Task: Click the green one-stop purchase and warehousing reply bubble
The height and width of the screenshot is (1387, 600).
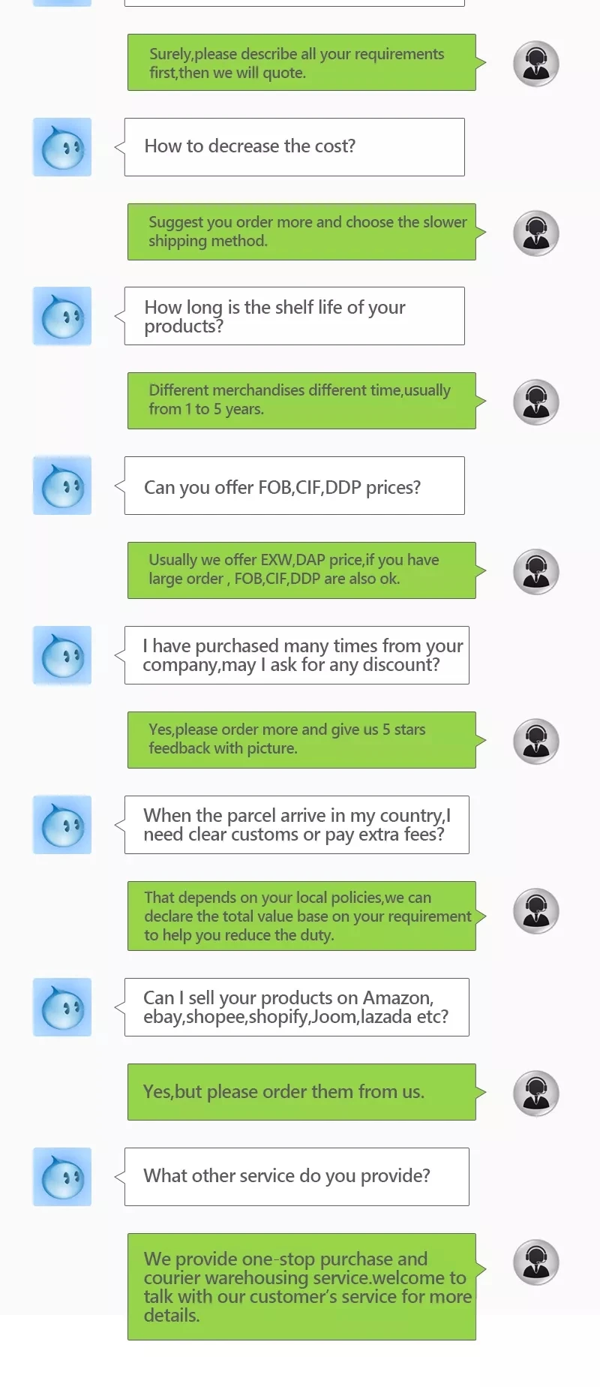Action: [301, 1286]
